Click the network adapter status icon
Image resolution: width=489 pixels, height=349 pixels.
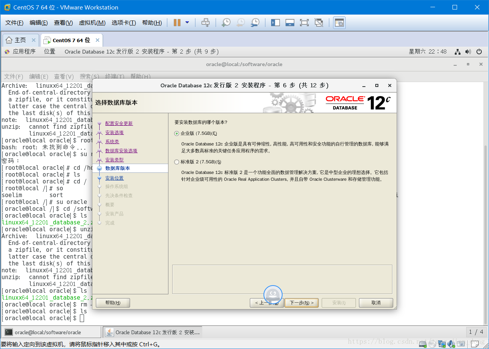[x=442, y=344]
